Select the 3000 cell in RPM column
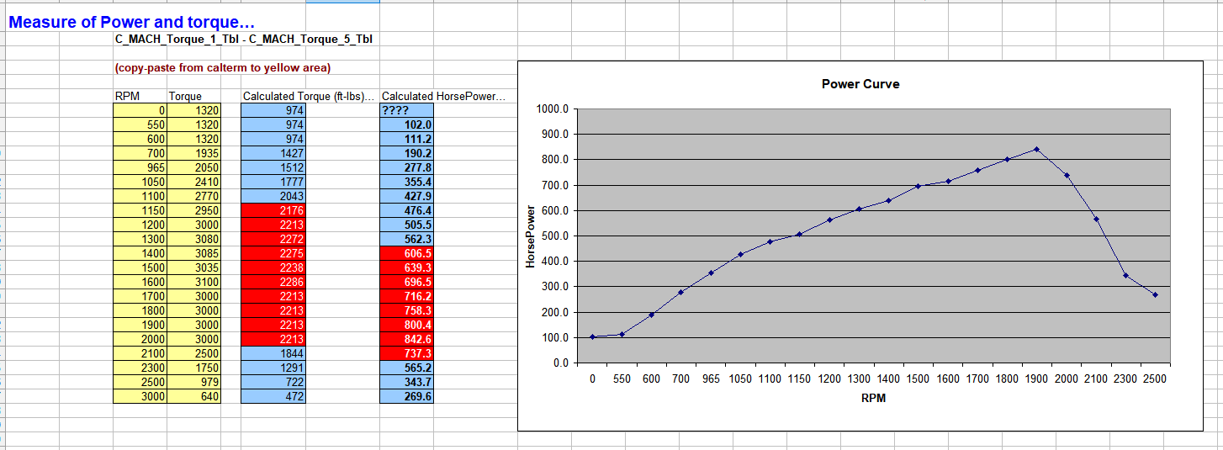This screenshot has width=1223, height=450. 140,396
